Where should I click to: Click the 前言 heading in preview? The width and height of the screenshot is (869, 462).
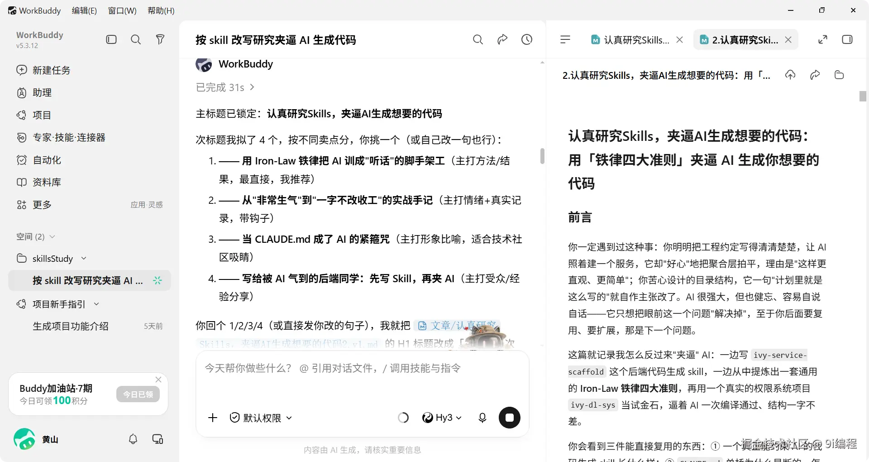click(580, 217)
